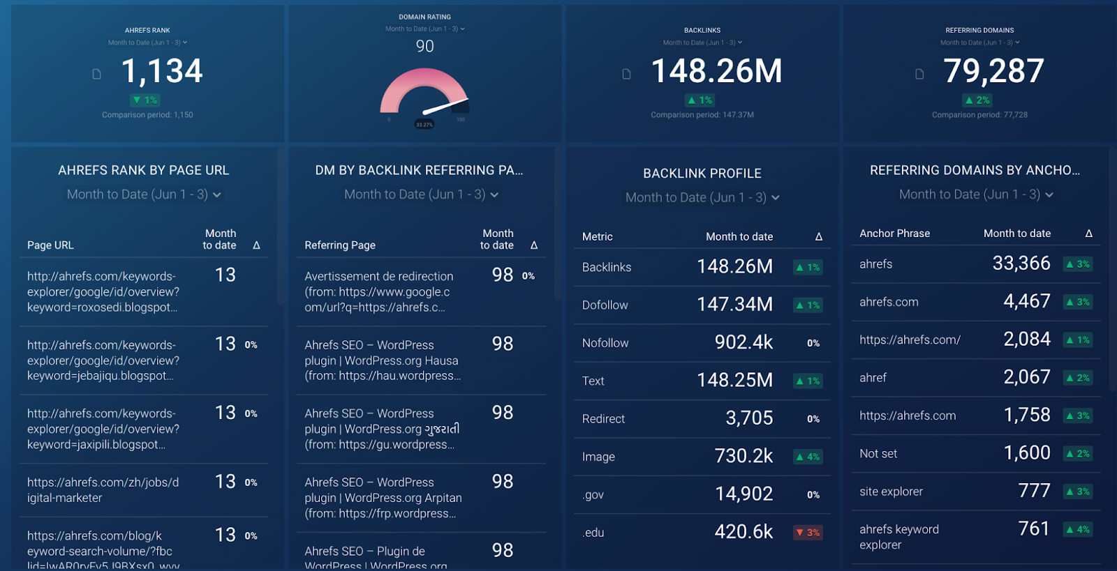Image resolution: width=1117 pixels, height=571 pixels.
Task: Click the document icon beside Referring Domains 79,287
Action: tap(919, 74)
